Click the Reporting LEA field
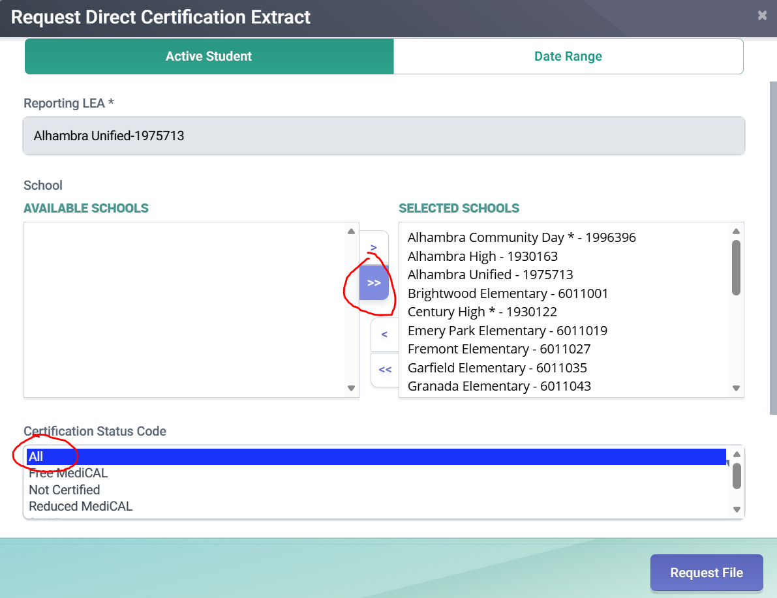 point(384,136)
